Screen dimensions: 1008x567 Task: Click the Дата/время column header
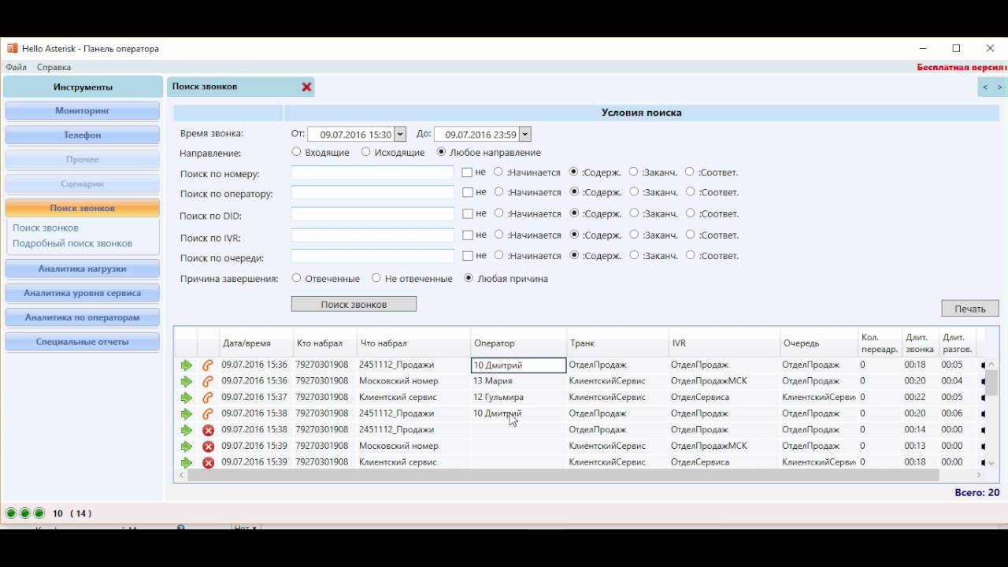point(257,343)
